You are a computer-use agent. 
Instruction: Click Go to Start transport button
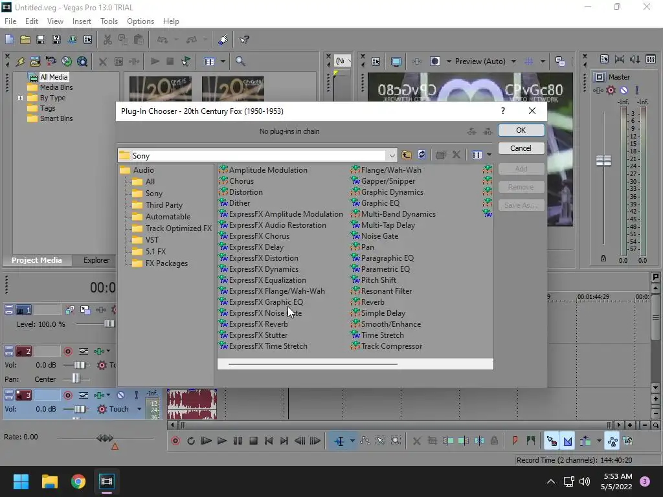tap(269, 441)
